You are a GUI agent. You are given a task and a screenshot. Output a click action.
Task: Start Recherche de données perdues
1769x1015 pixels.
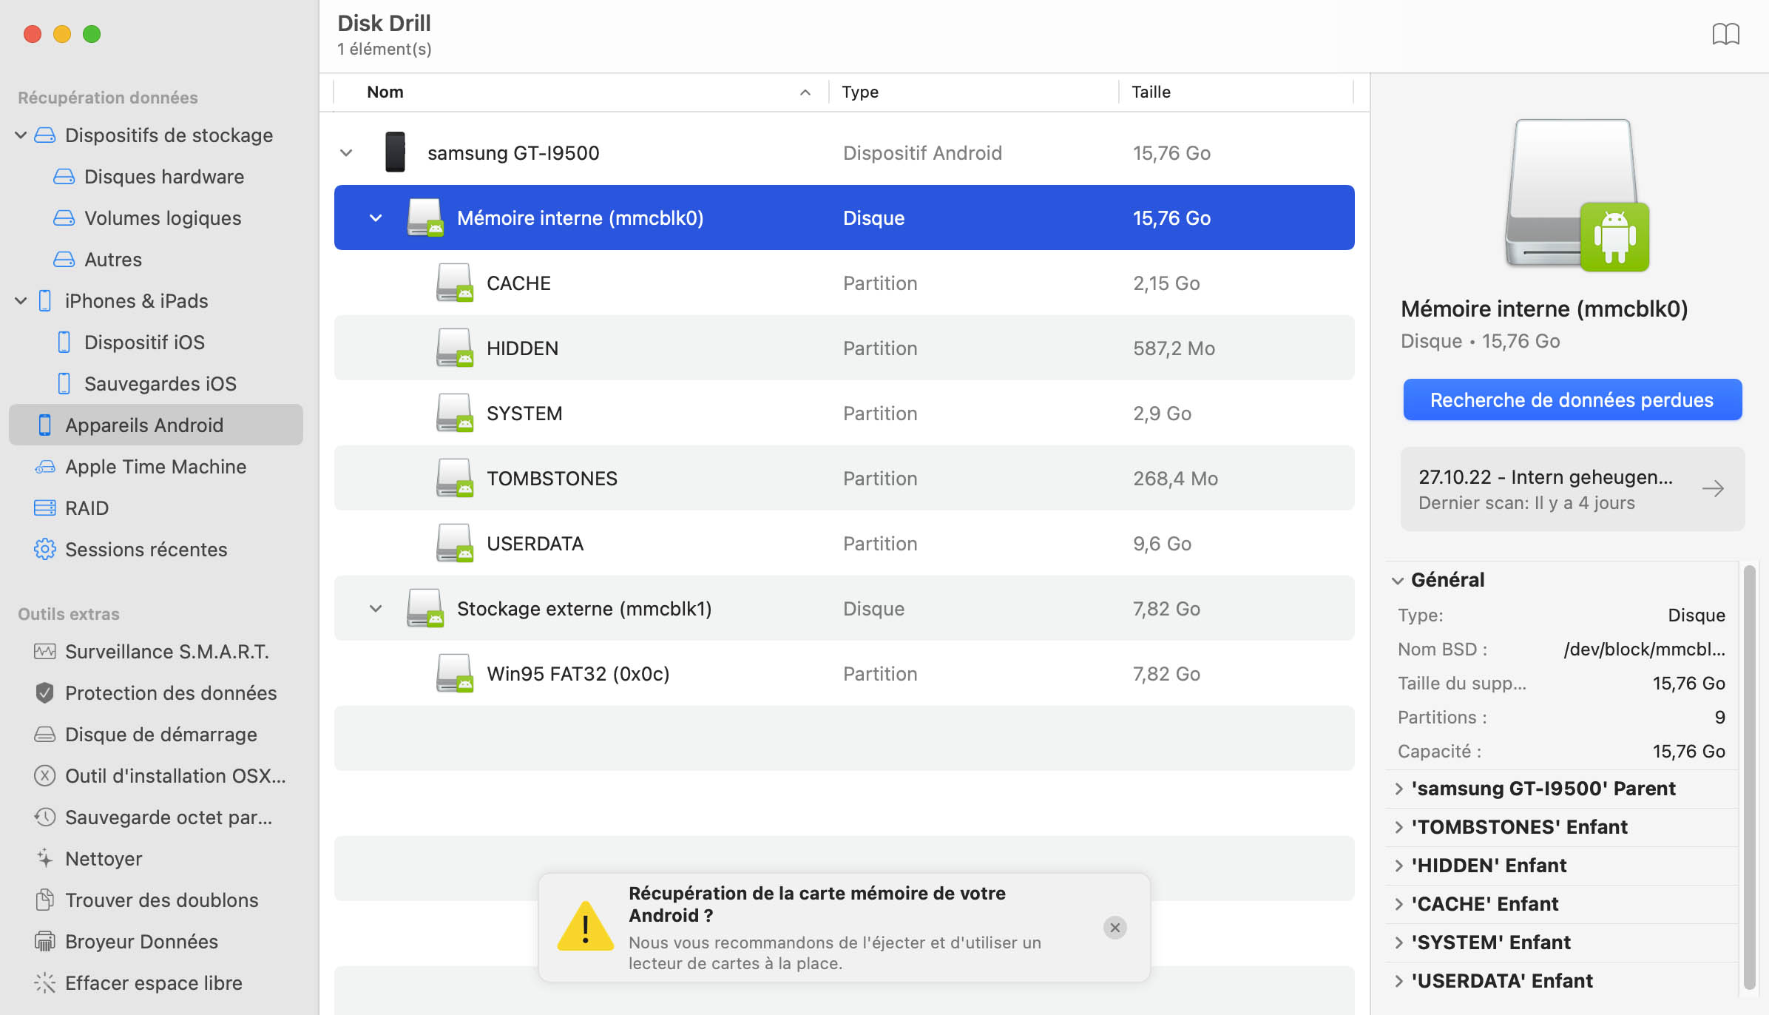click(1572, 399)
